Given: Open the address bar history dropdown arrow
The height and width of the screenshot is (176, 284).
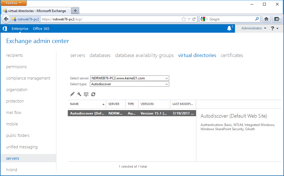Looking at the screenshot, I should tap(189, 19).
